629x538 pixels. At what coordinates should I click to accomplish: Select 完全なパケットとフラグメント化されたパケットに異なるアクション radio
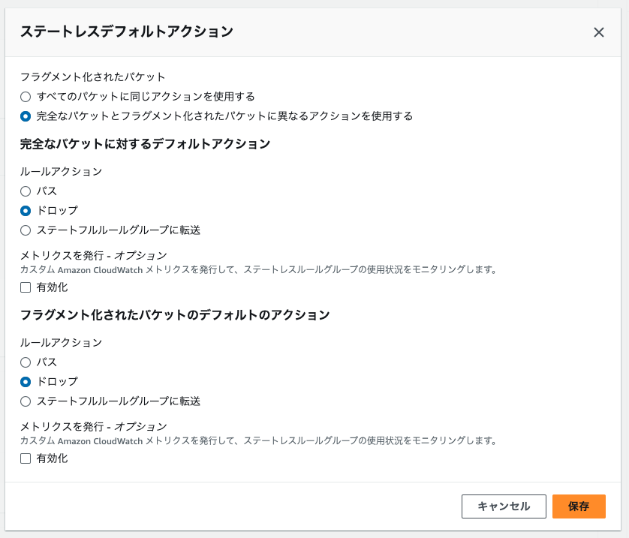(x=26, y=116)
